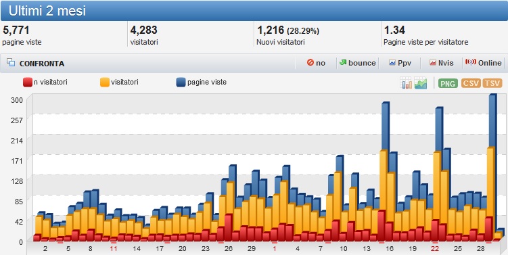Viewport: 508px width, 255px height.
Task: Click the red '1' date label
Action: [x=275, y=249]
